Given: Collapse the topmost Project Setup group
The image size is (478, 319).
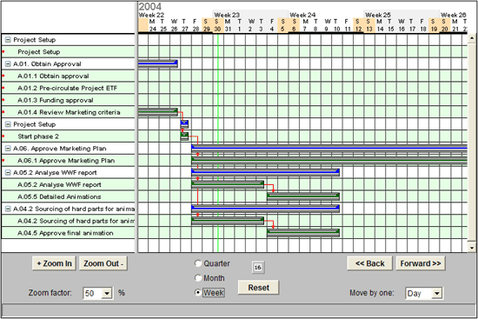Looking at the screenshot, I should [8, 40].
